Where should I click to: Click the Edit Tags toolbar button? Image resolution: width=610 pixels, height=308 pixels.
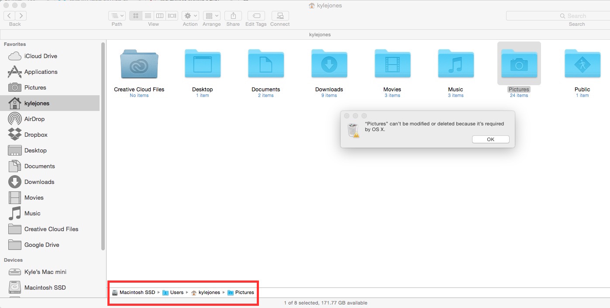pyautogui.click(x=256, y=16)
